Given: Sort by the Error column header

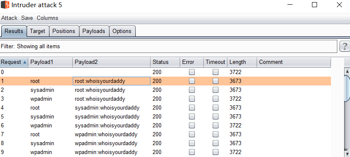Looking at the screenshot, I should 192,62.
